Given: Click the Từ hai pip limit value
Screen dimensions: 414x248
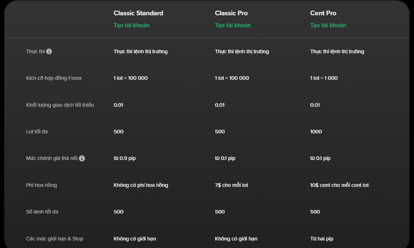Looking at the screenshot, I should click(322, 238).
